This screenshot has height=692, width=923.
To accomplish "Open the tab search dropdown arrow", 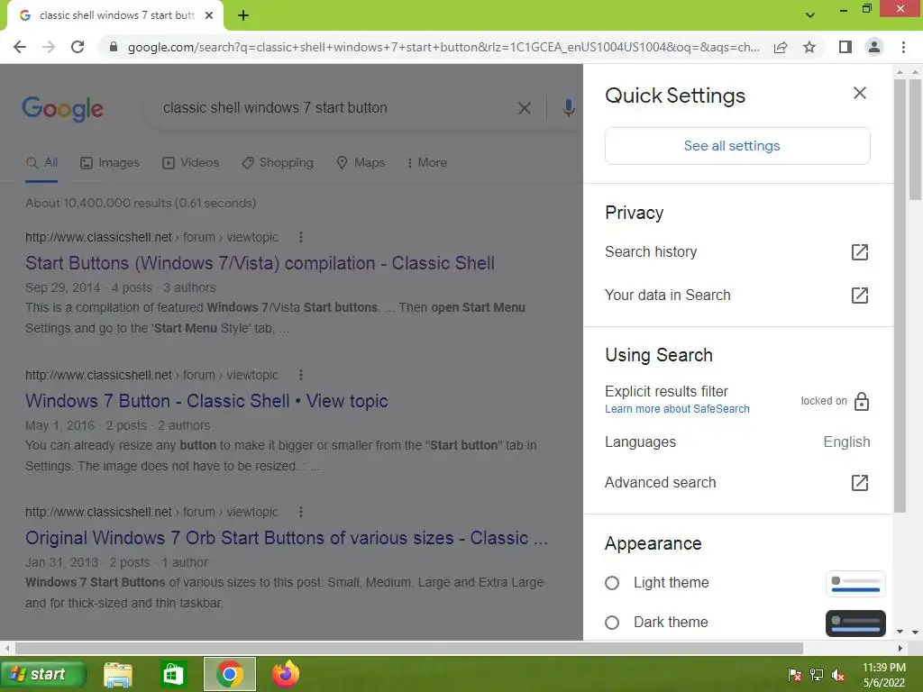I will [810, 15].
